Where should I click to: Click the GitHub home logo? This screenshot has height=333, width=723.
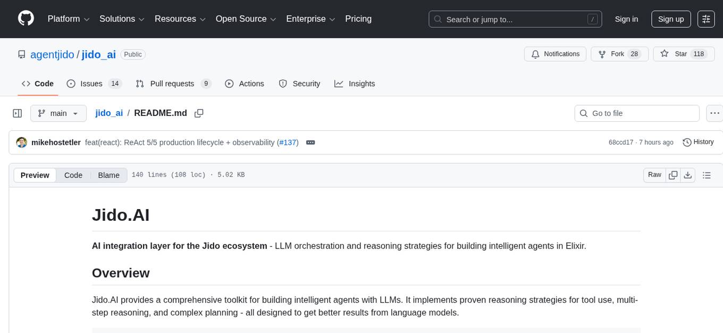[26, 19]
